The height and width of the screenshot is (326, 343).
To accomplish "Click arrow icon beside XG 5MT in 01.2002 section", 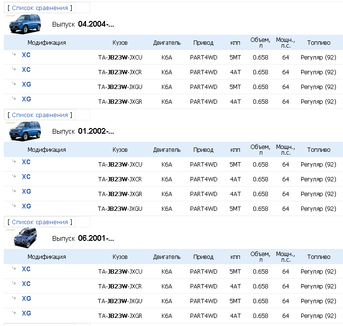I will point(14,206).
